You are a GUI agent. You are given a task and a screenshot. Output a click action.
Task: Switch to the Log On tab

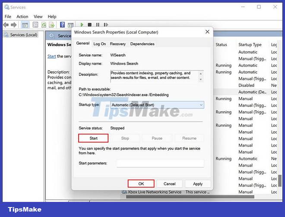coord(99,44)
